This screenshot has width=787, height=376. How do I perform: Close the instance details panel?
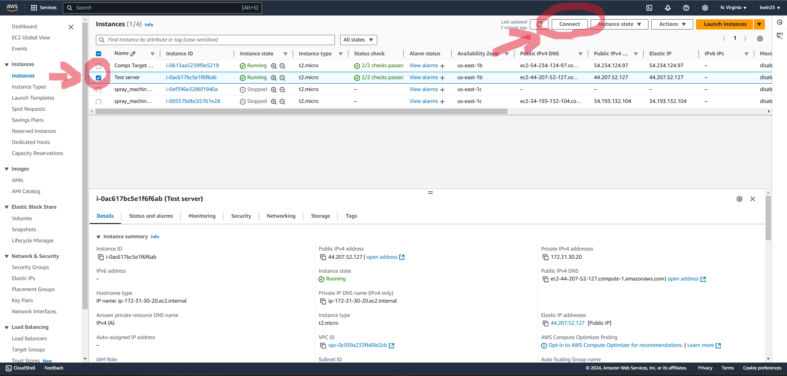point(753,199)
